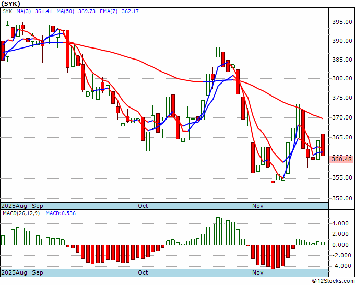
Task: Click the 395.00 price axis label
Action: click(342, 22)
